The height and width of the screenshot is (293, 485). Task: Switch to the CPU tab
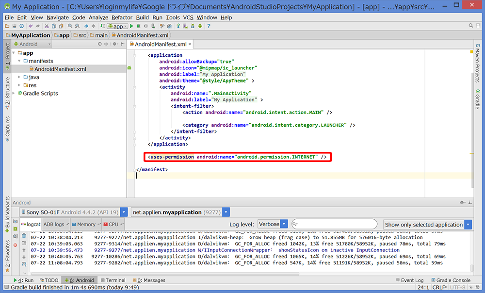click(x=113, y=224)
